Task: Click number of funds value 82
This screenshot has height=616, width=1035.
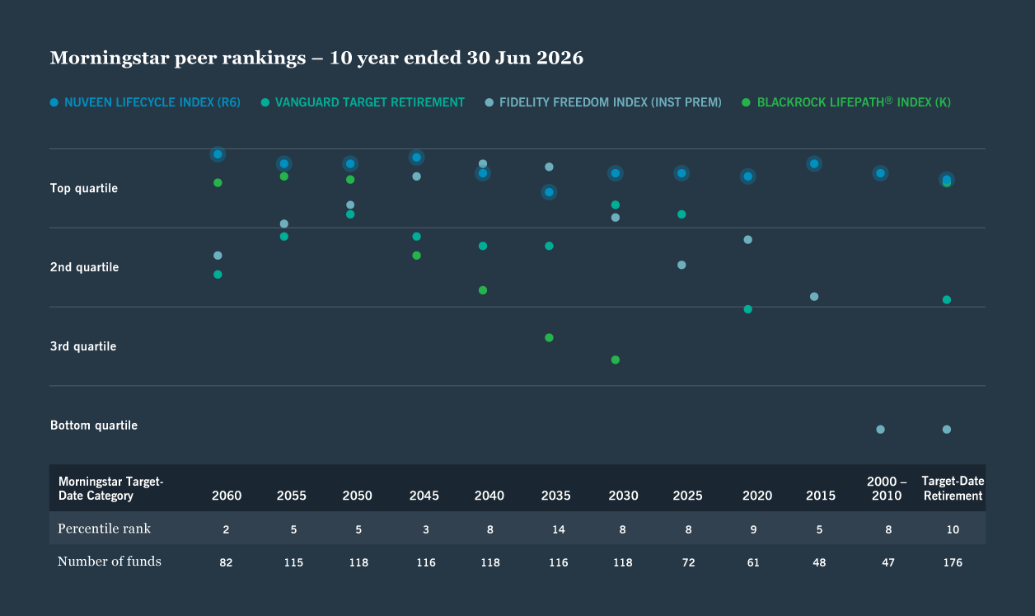Action: (227, 562)
